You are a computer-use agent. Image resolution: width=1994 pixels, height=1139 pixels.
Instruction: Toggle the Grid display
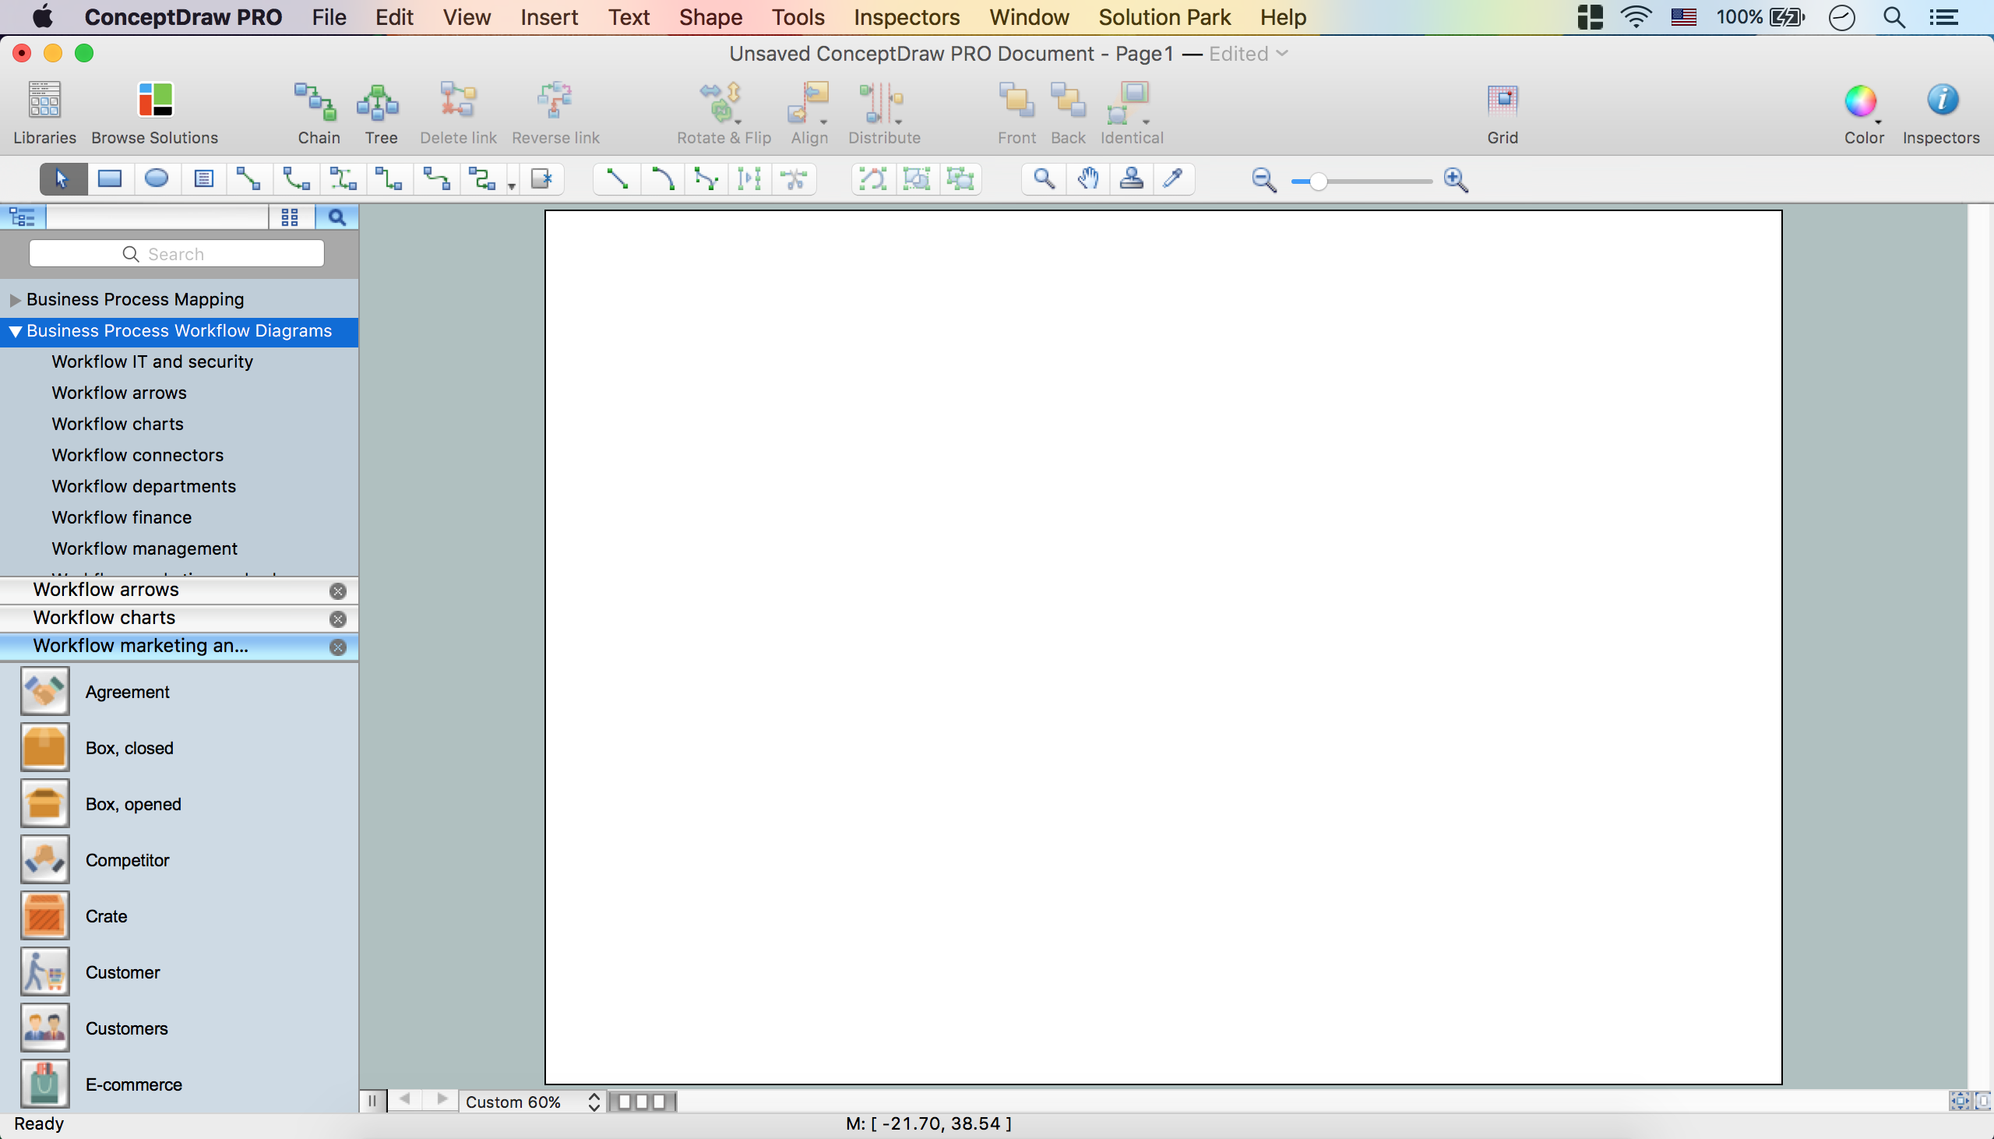click(x=1502, y=102)
